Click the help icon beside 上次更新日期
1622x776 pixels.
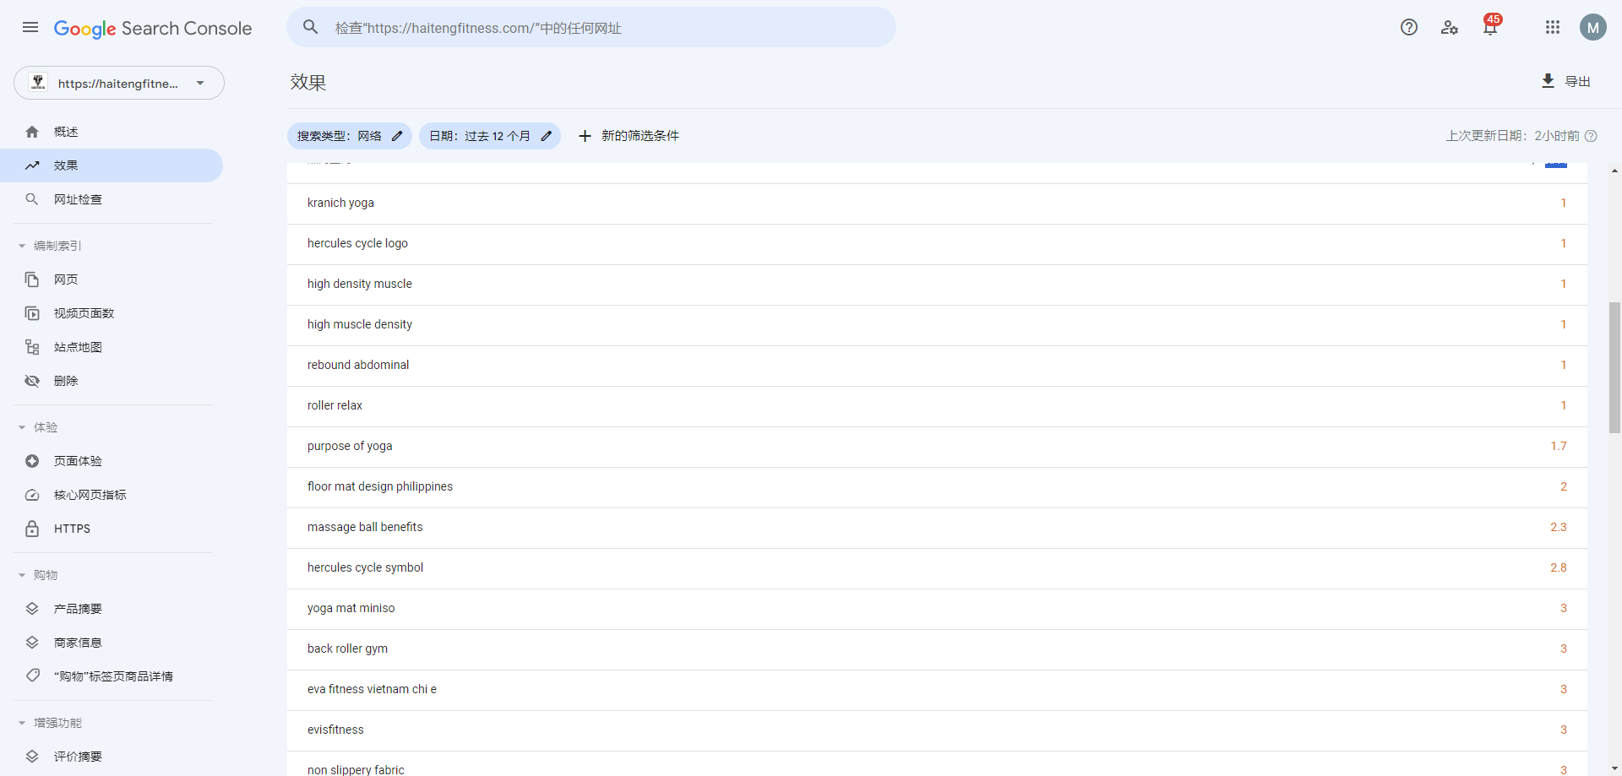coord(1591,136)
